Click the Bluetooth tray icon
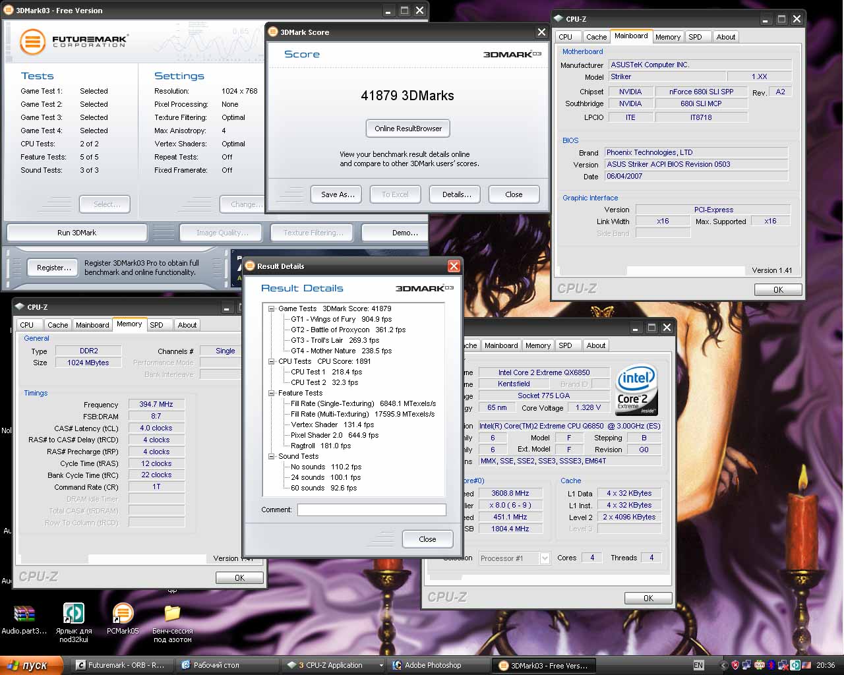 point(771,665)
